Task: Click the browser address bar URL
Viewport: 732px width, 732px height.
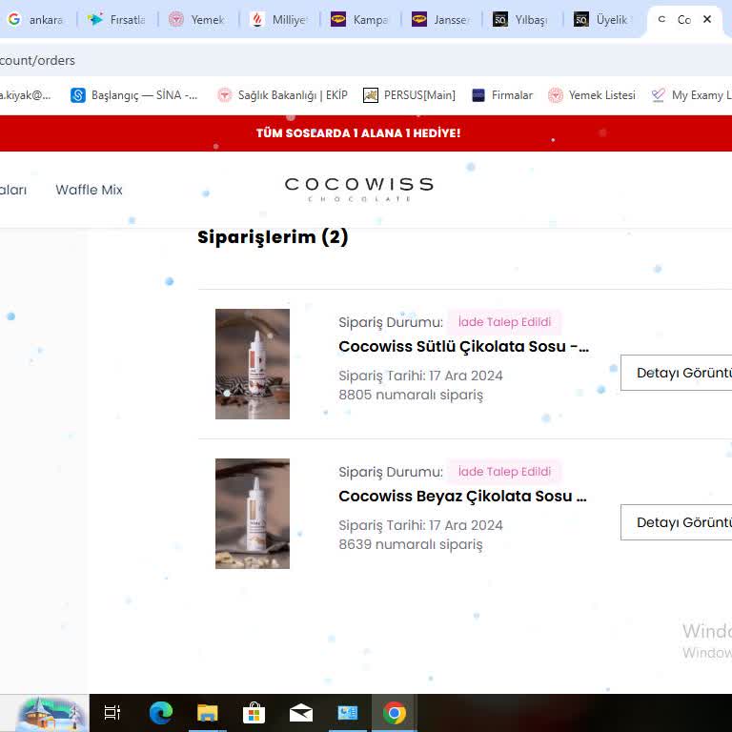Action: point(38,60)
